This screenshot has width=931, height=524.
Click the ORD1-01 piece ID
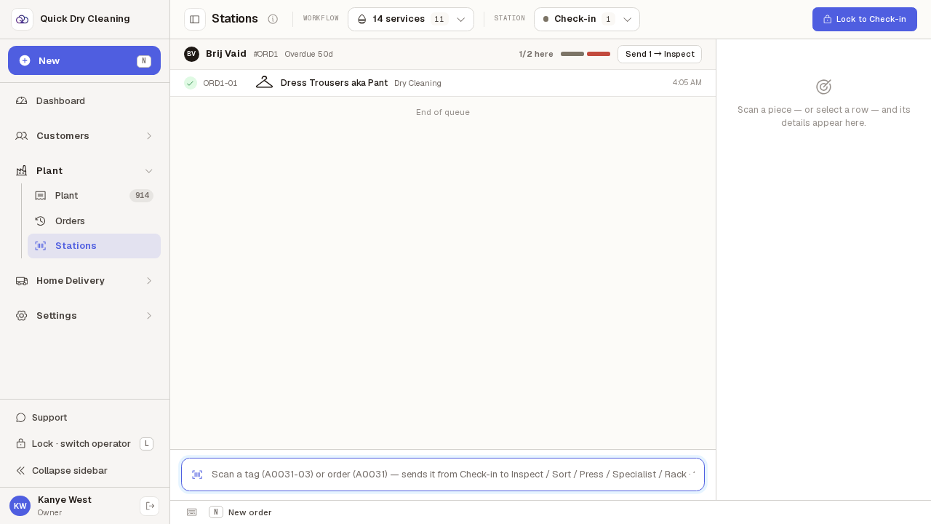pos(220,83)
